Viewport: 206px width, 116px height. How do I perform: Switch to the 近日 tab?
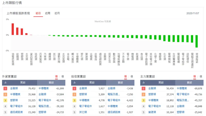click(x=38, y=13)
